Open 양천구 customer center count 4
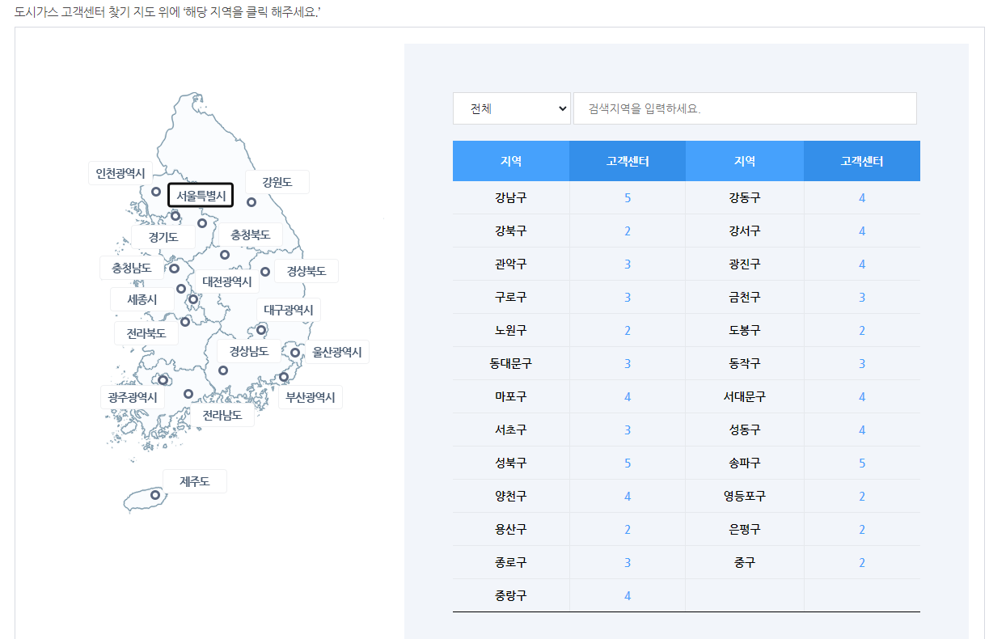 pos(628,496)
